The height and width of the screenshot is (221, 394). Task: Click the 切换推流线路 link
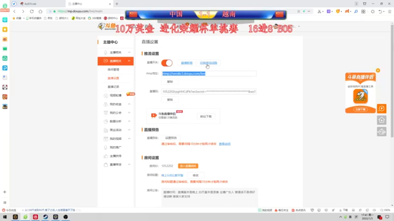208,63
